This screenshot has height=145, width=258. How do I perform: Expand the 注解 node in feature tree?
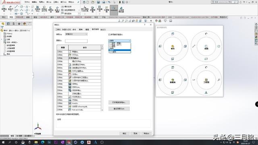[x=2, y=39]
